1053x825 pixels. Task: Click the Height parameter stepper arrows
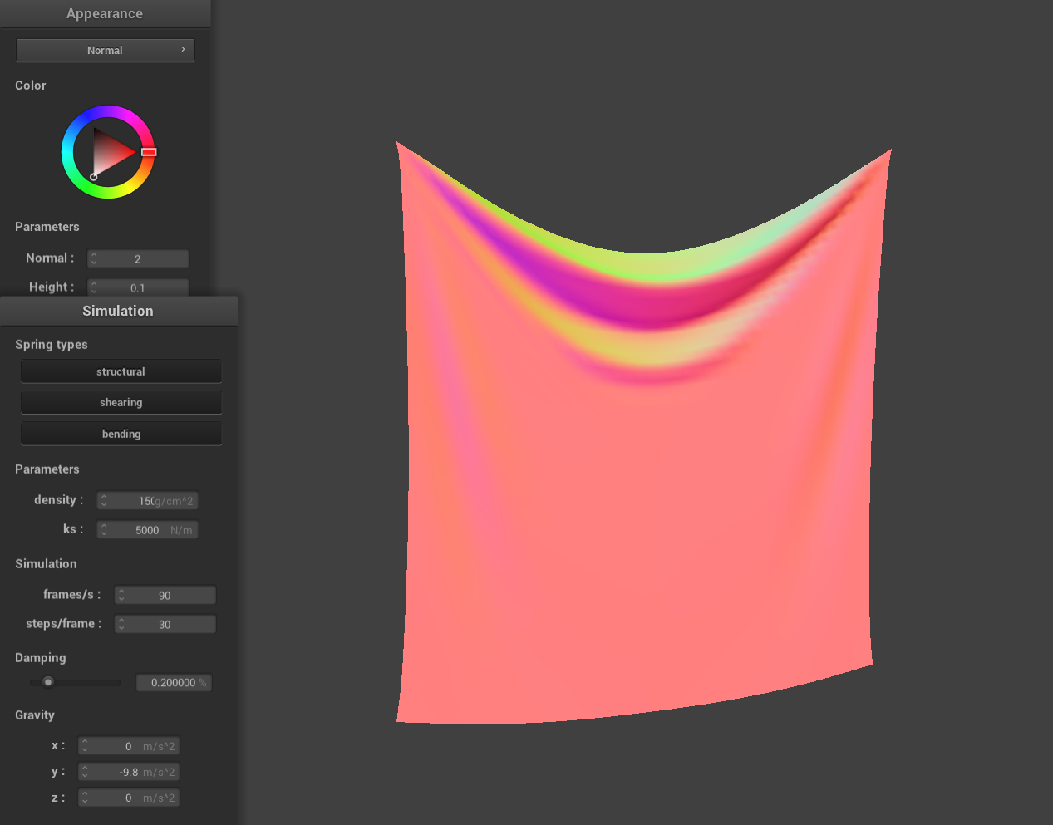click(94, 287)
